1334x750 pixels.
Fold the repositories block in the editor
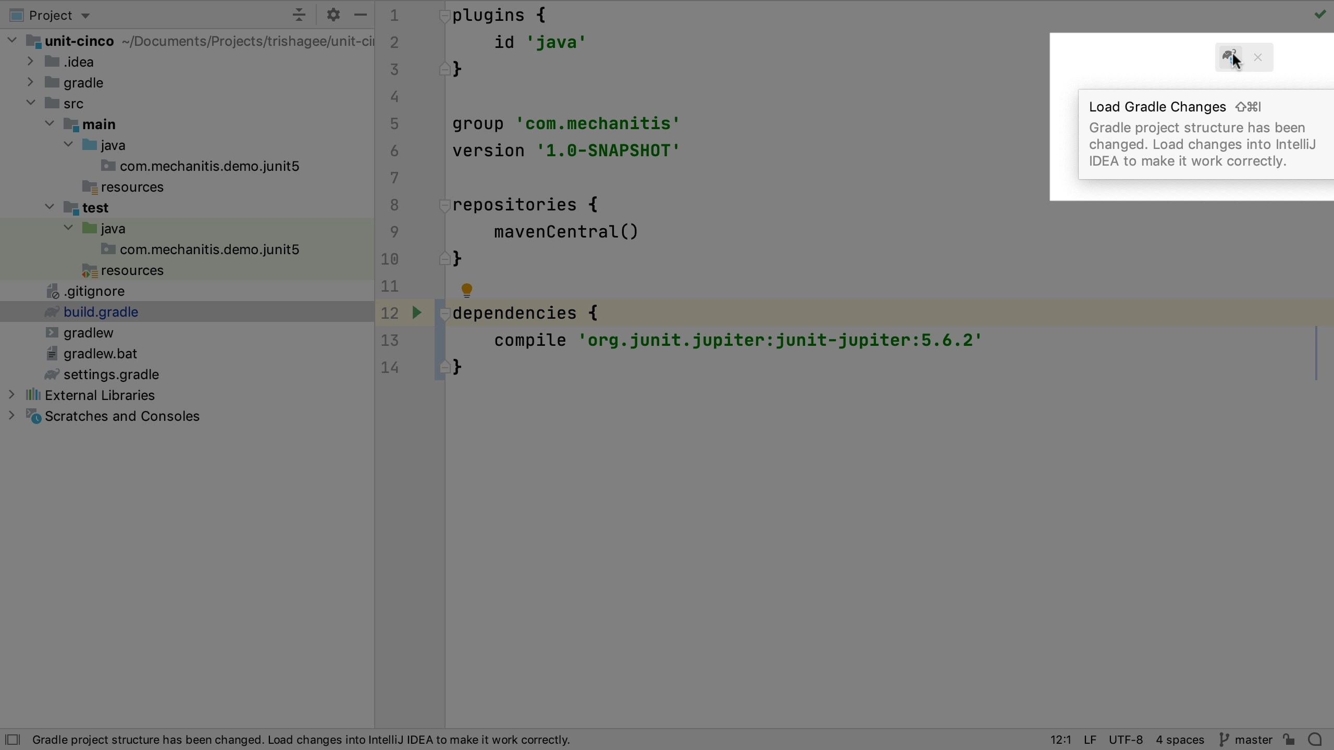[443, 205]
